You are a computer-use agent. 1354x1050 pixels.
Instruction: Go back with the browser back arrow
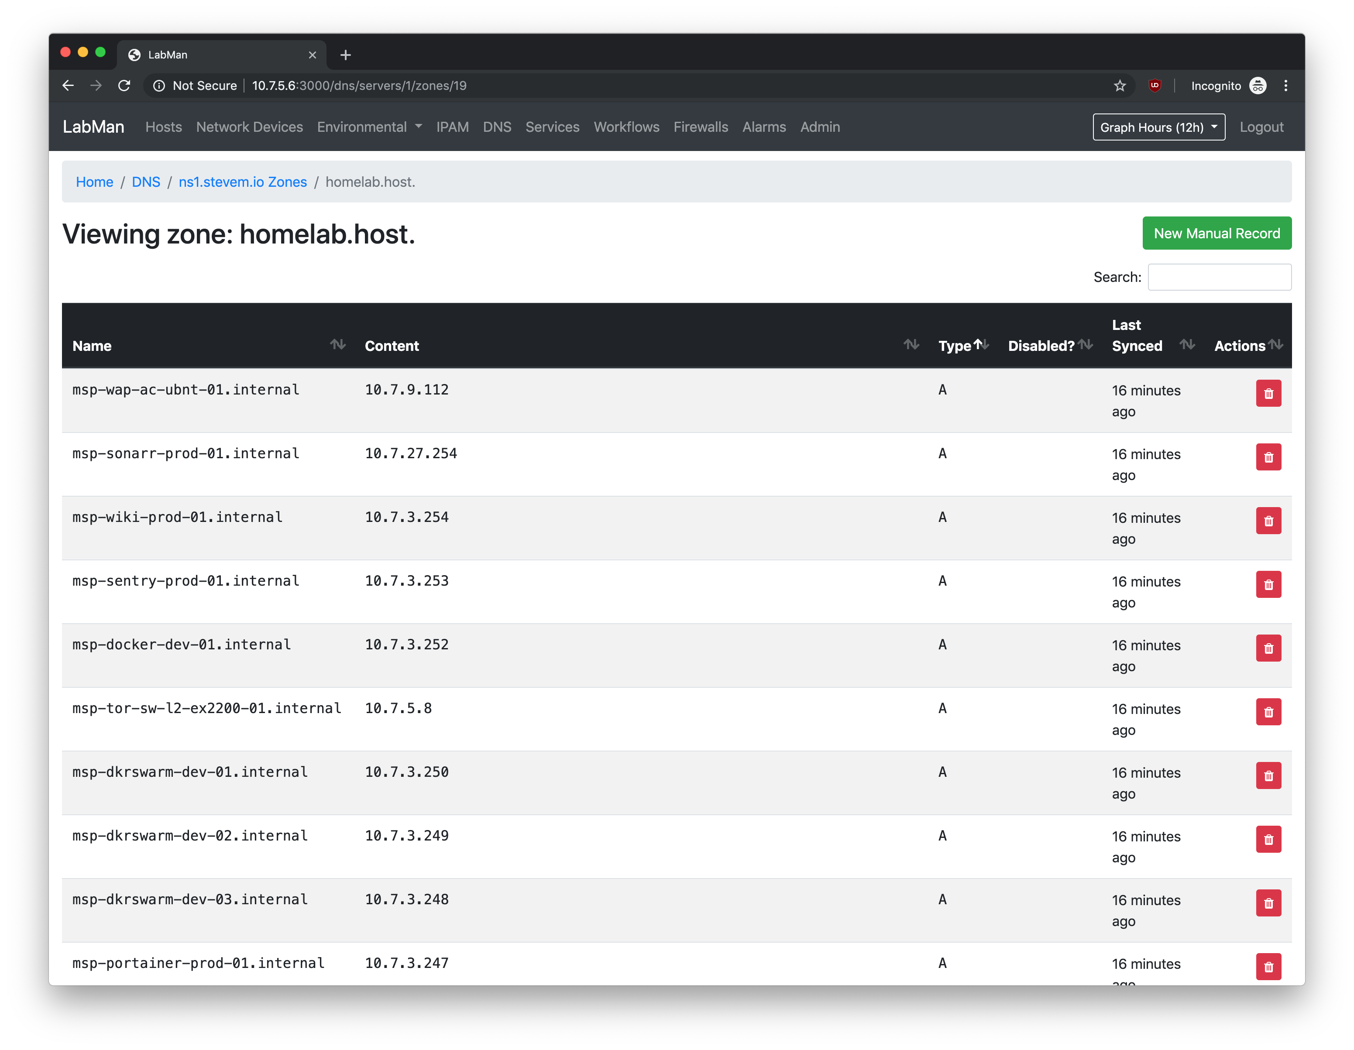click(68, 86)
